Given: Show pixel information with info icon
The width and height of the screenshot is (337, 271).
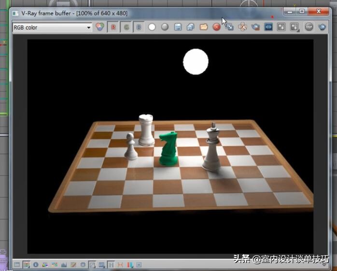Looking at the screenshot, I should pos(35,265).
